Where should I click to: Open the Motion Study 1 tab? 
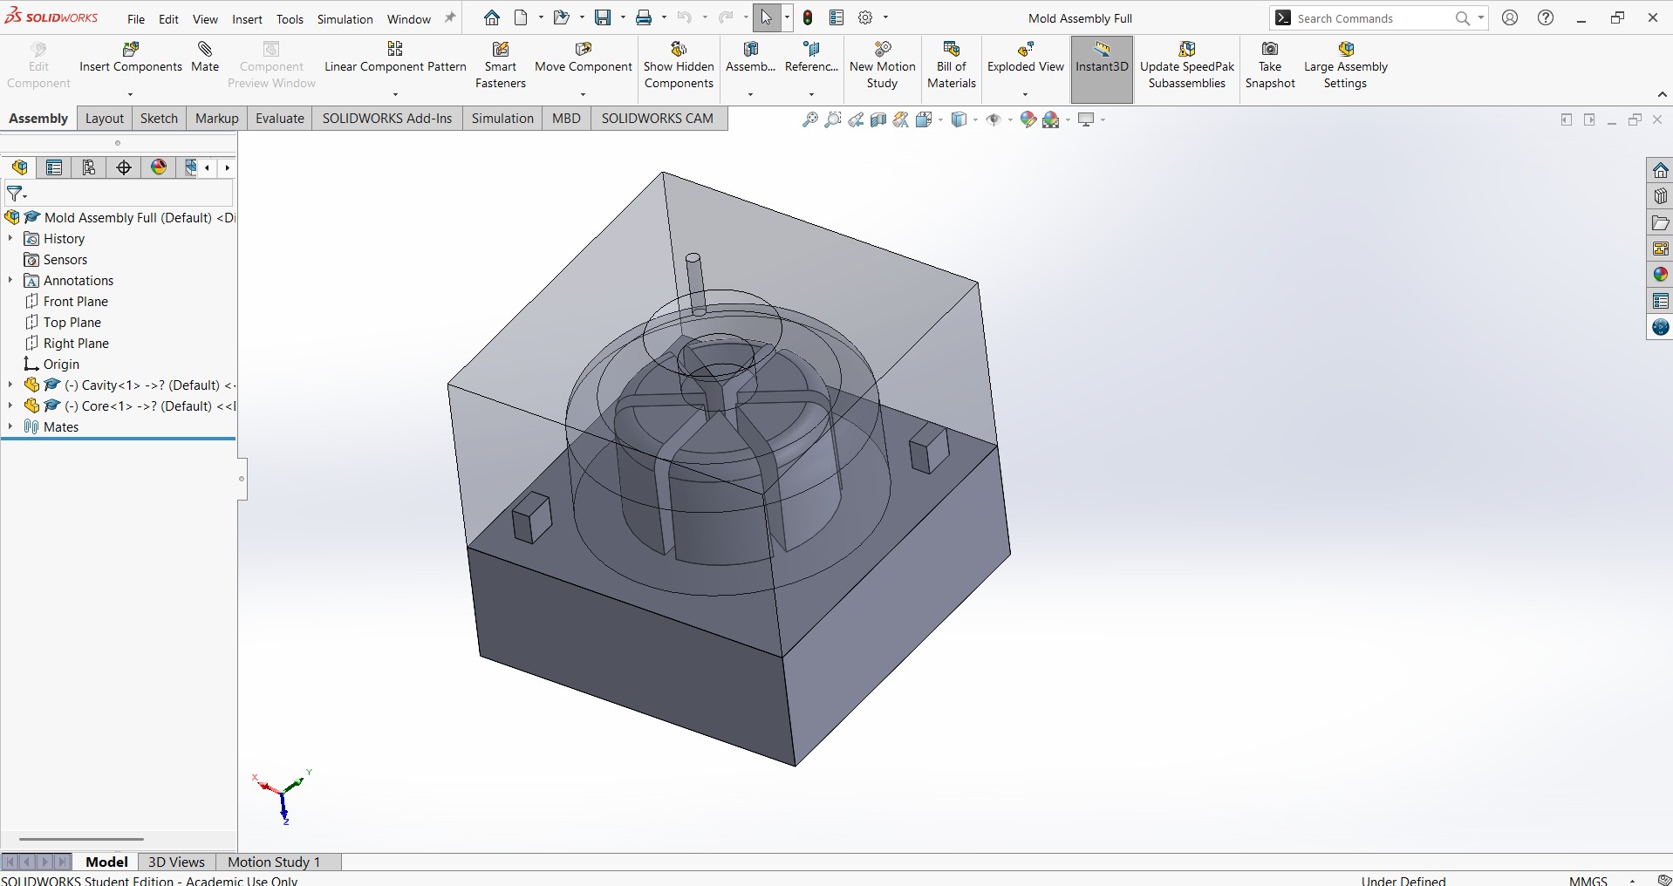[x=274, y=862]
